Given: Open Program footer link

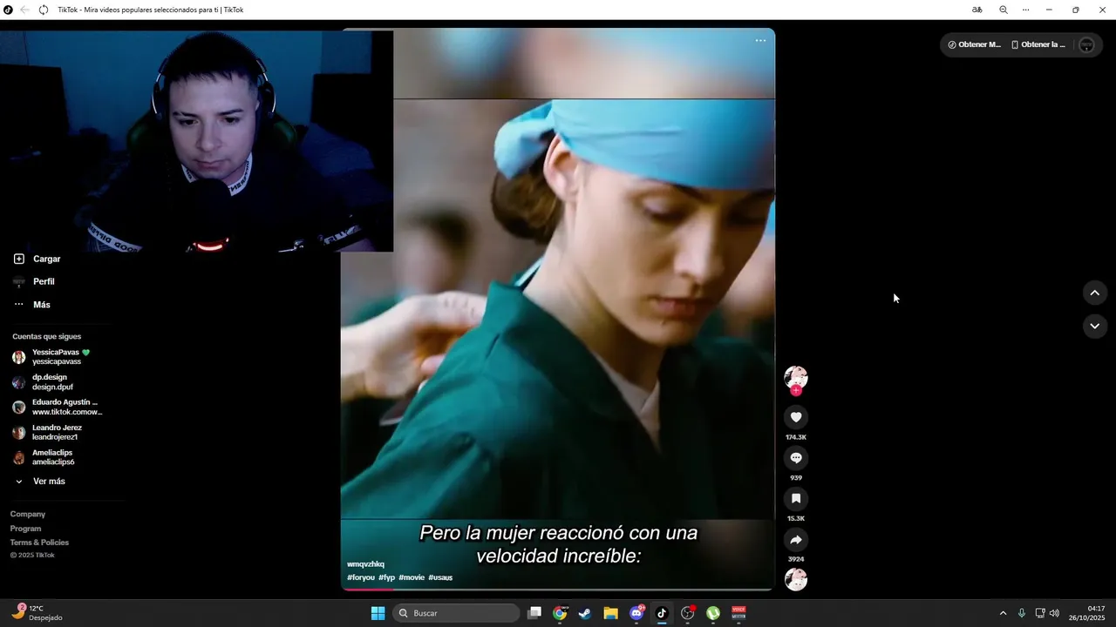Looking at the screenshot, I should 26,529.
